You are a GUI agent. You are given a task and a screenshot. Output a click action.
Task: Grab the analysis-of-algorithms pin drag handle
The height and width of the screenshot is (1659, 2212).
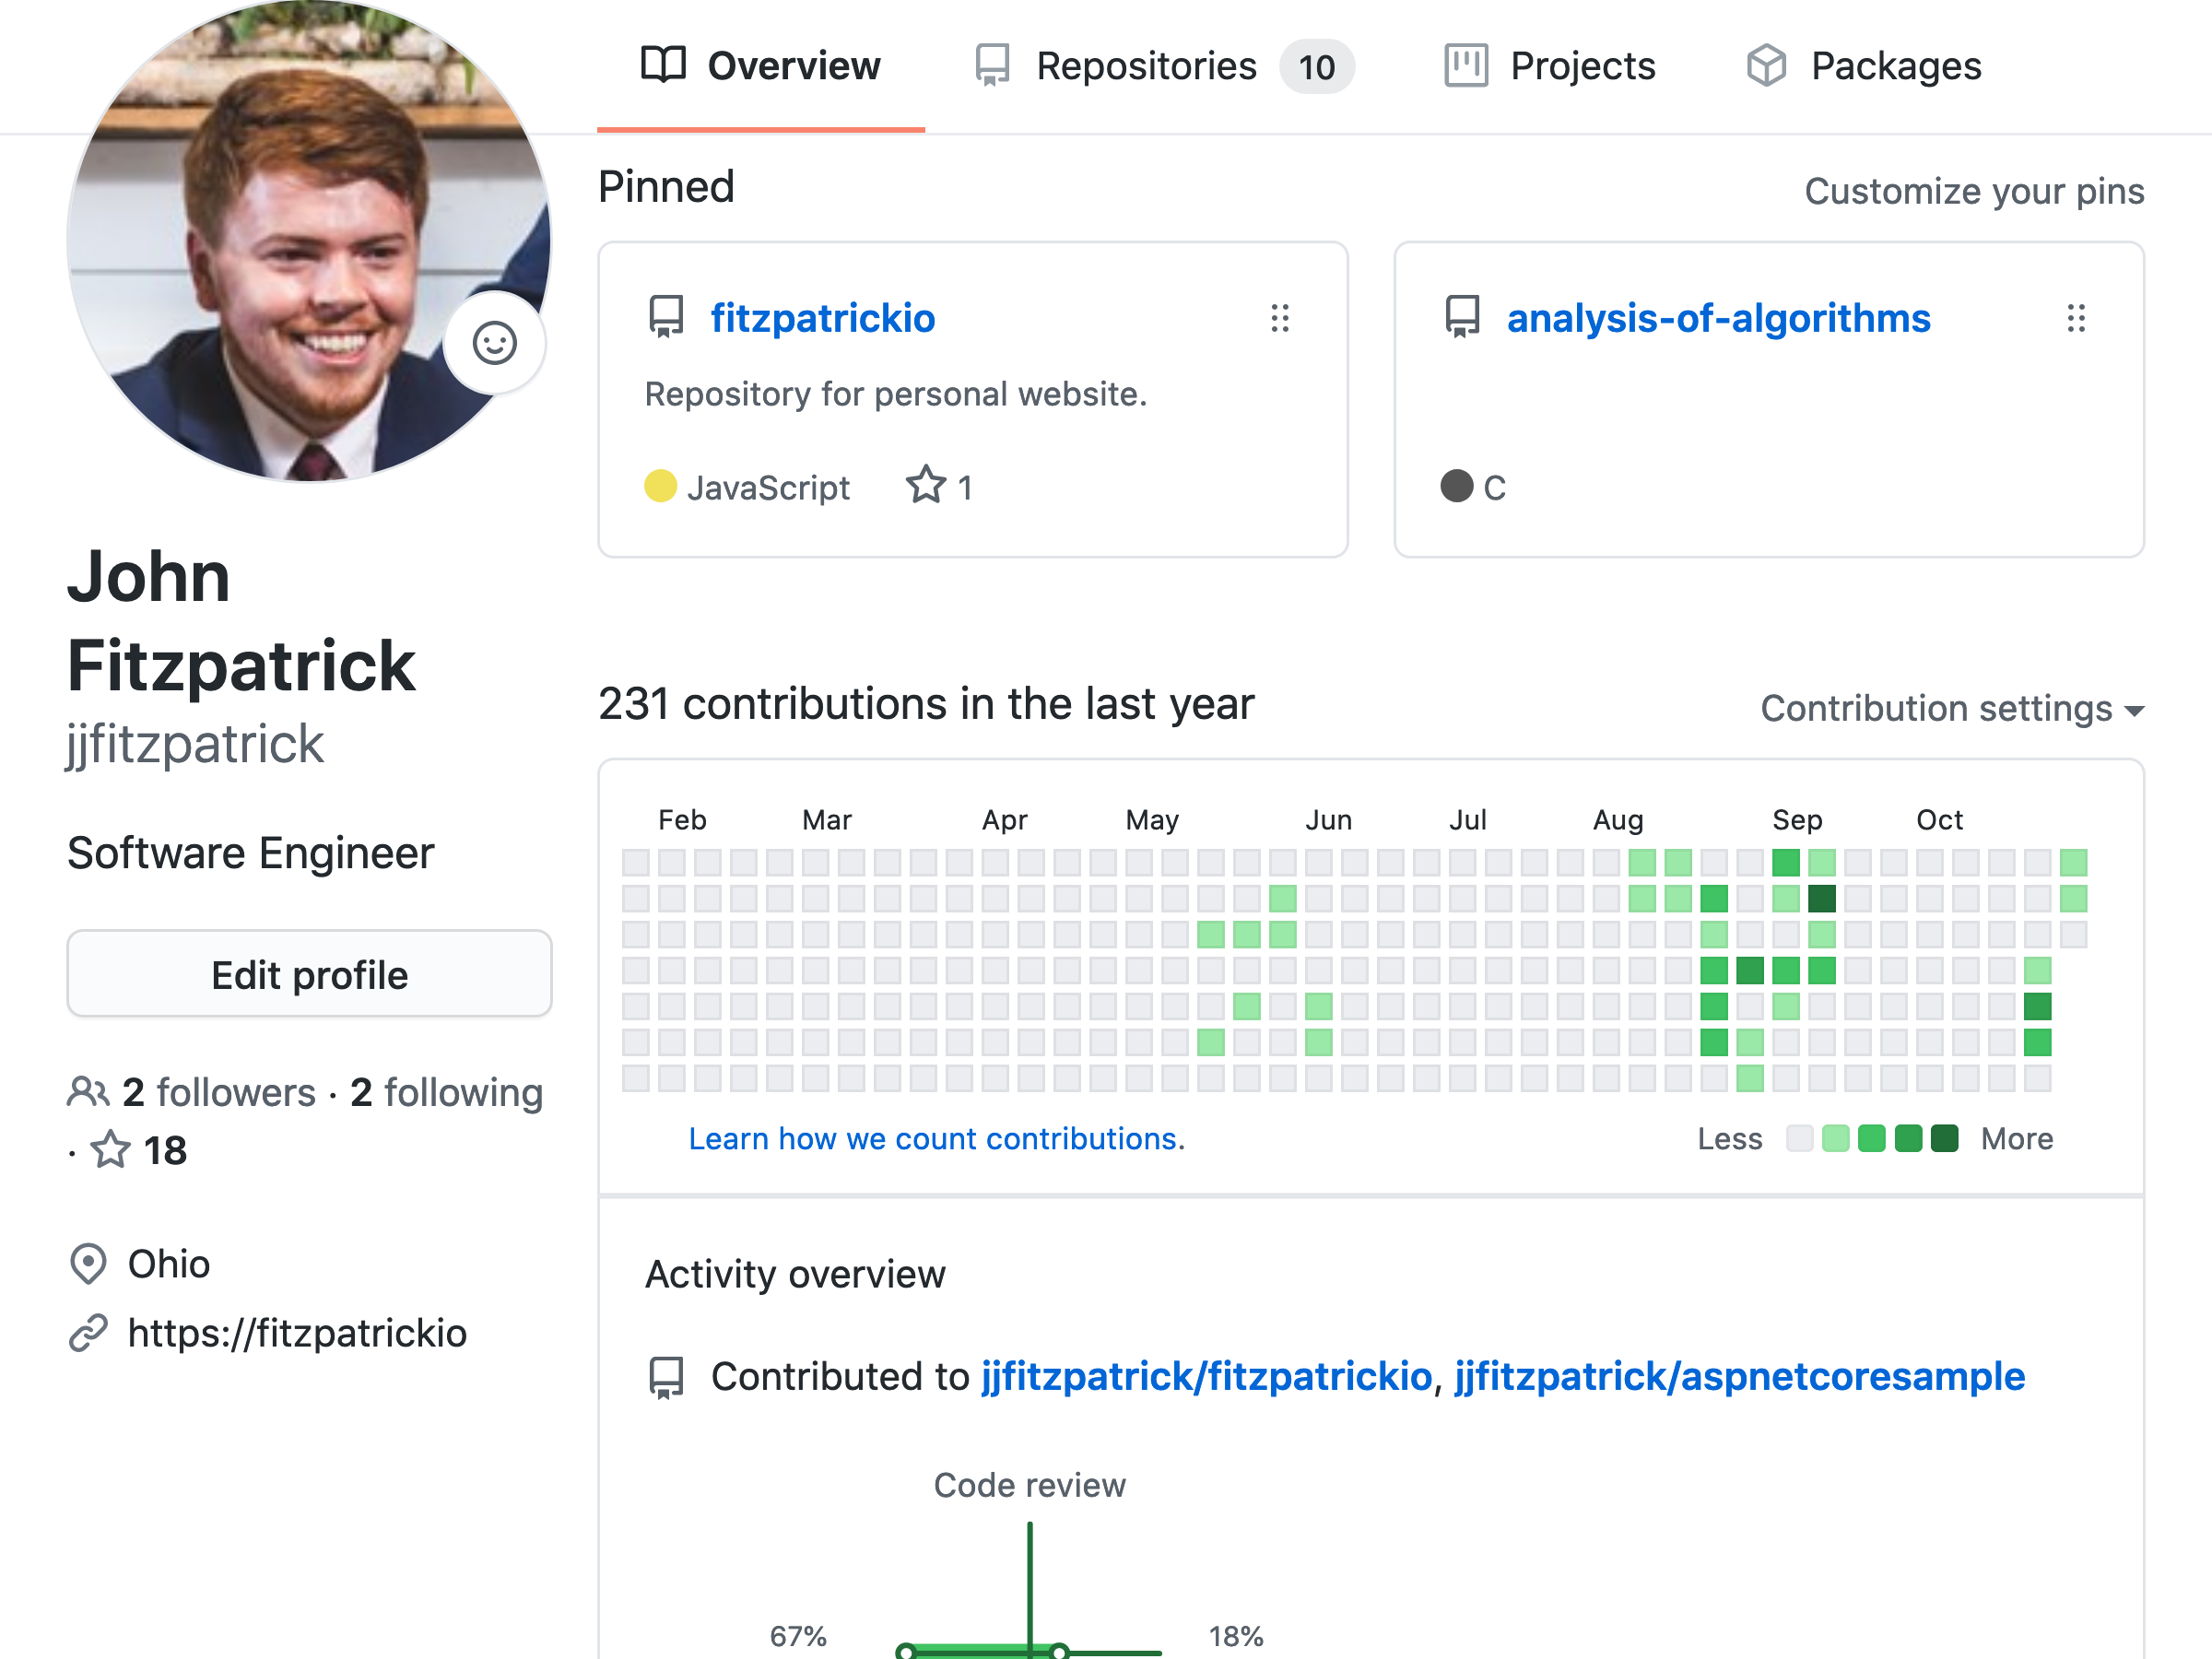[2076, 318]
